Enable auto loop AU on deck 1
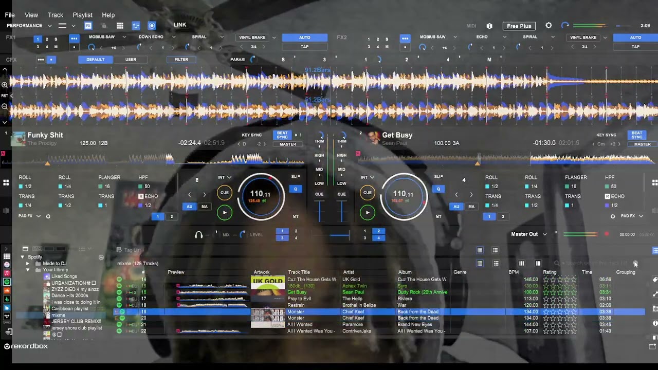 [189, 207]
